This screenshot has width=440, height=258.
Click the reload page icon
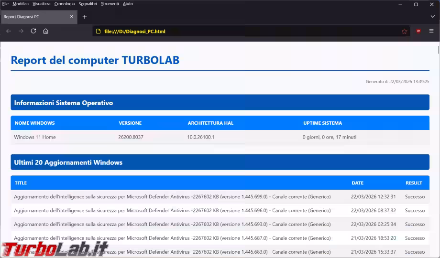[33, 31]
